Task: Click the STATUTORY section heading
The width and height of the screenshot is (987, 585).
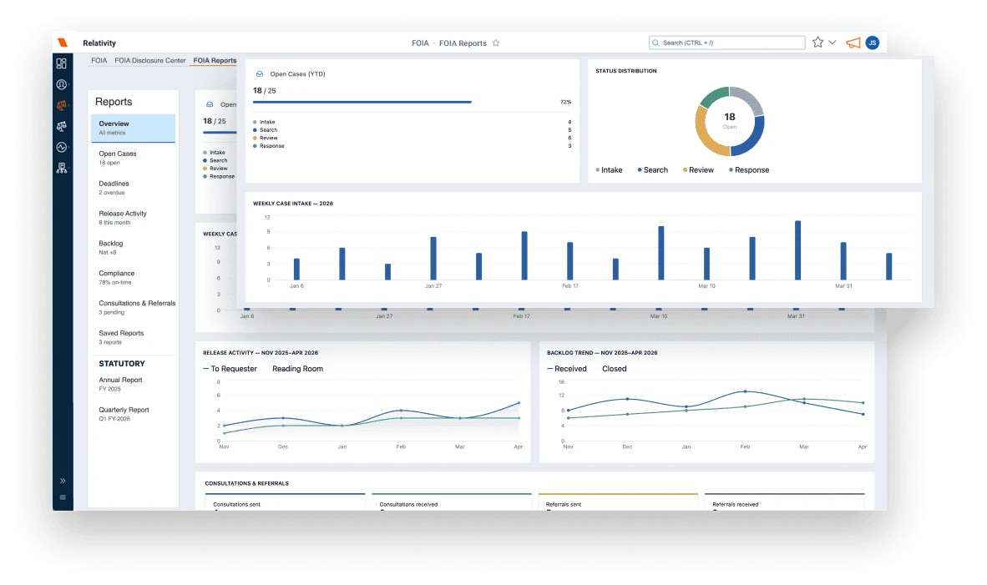Action: [121, 364]
